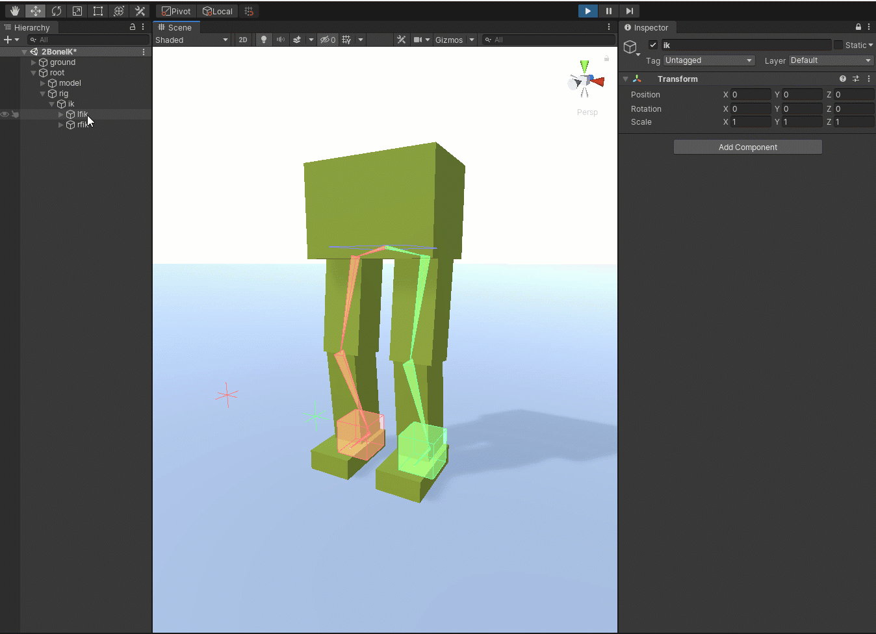This screenshot has width=876, height=634.
Task: Expand the rfik object in the Hierarchy
Action: pyautogui.click(x=60, y=125)
